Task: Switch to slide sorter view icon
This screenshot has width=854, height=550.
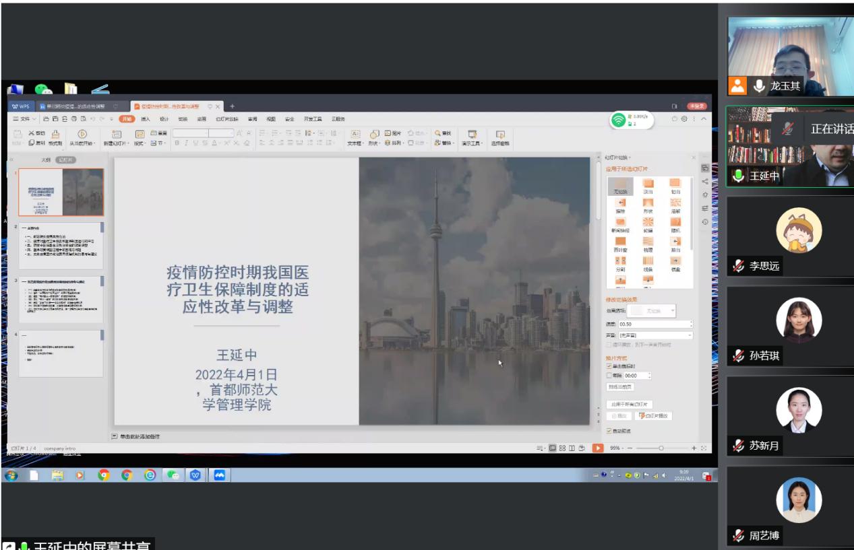Action: pos(562,448)
